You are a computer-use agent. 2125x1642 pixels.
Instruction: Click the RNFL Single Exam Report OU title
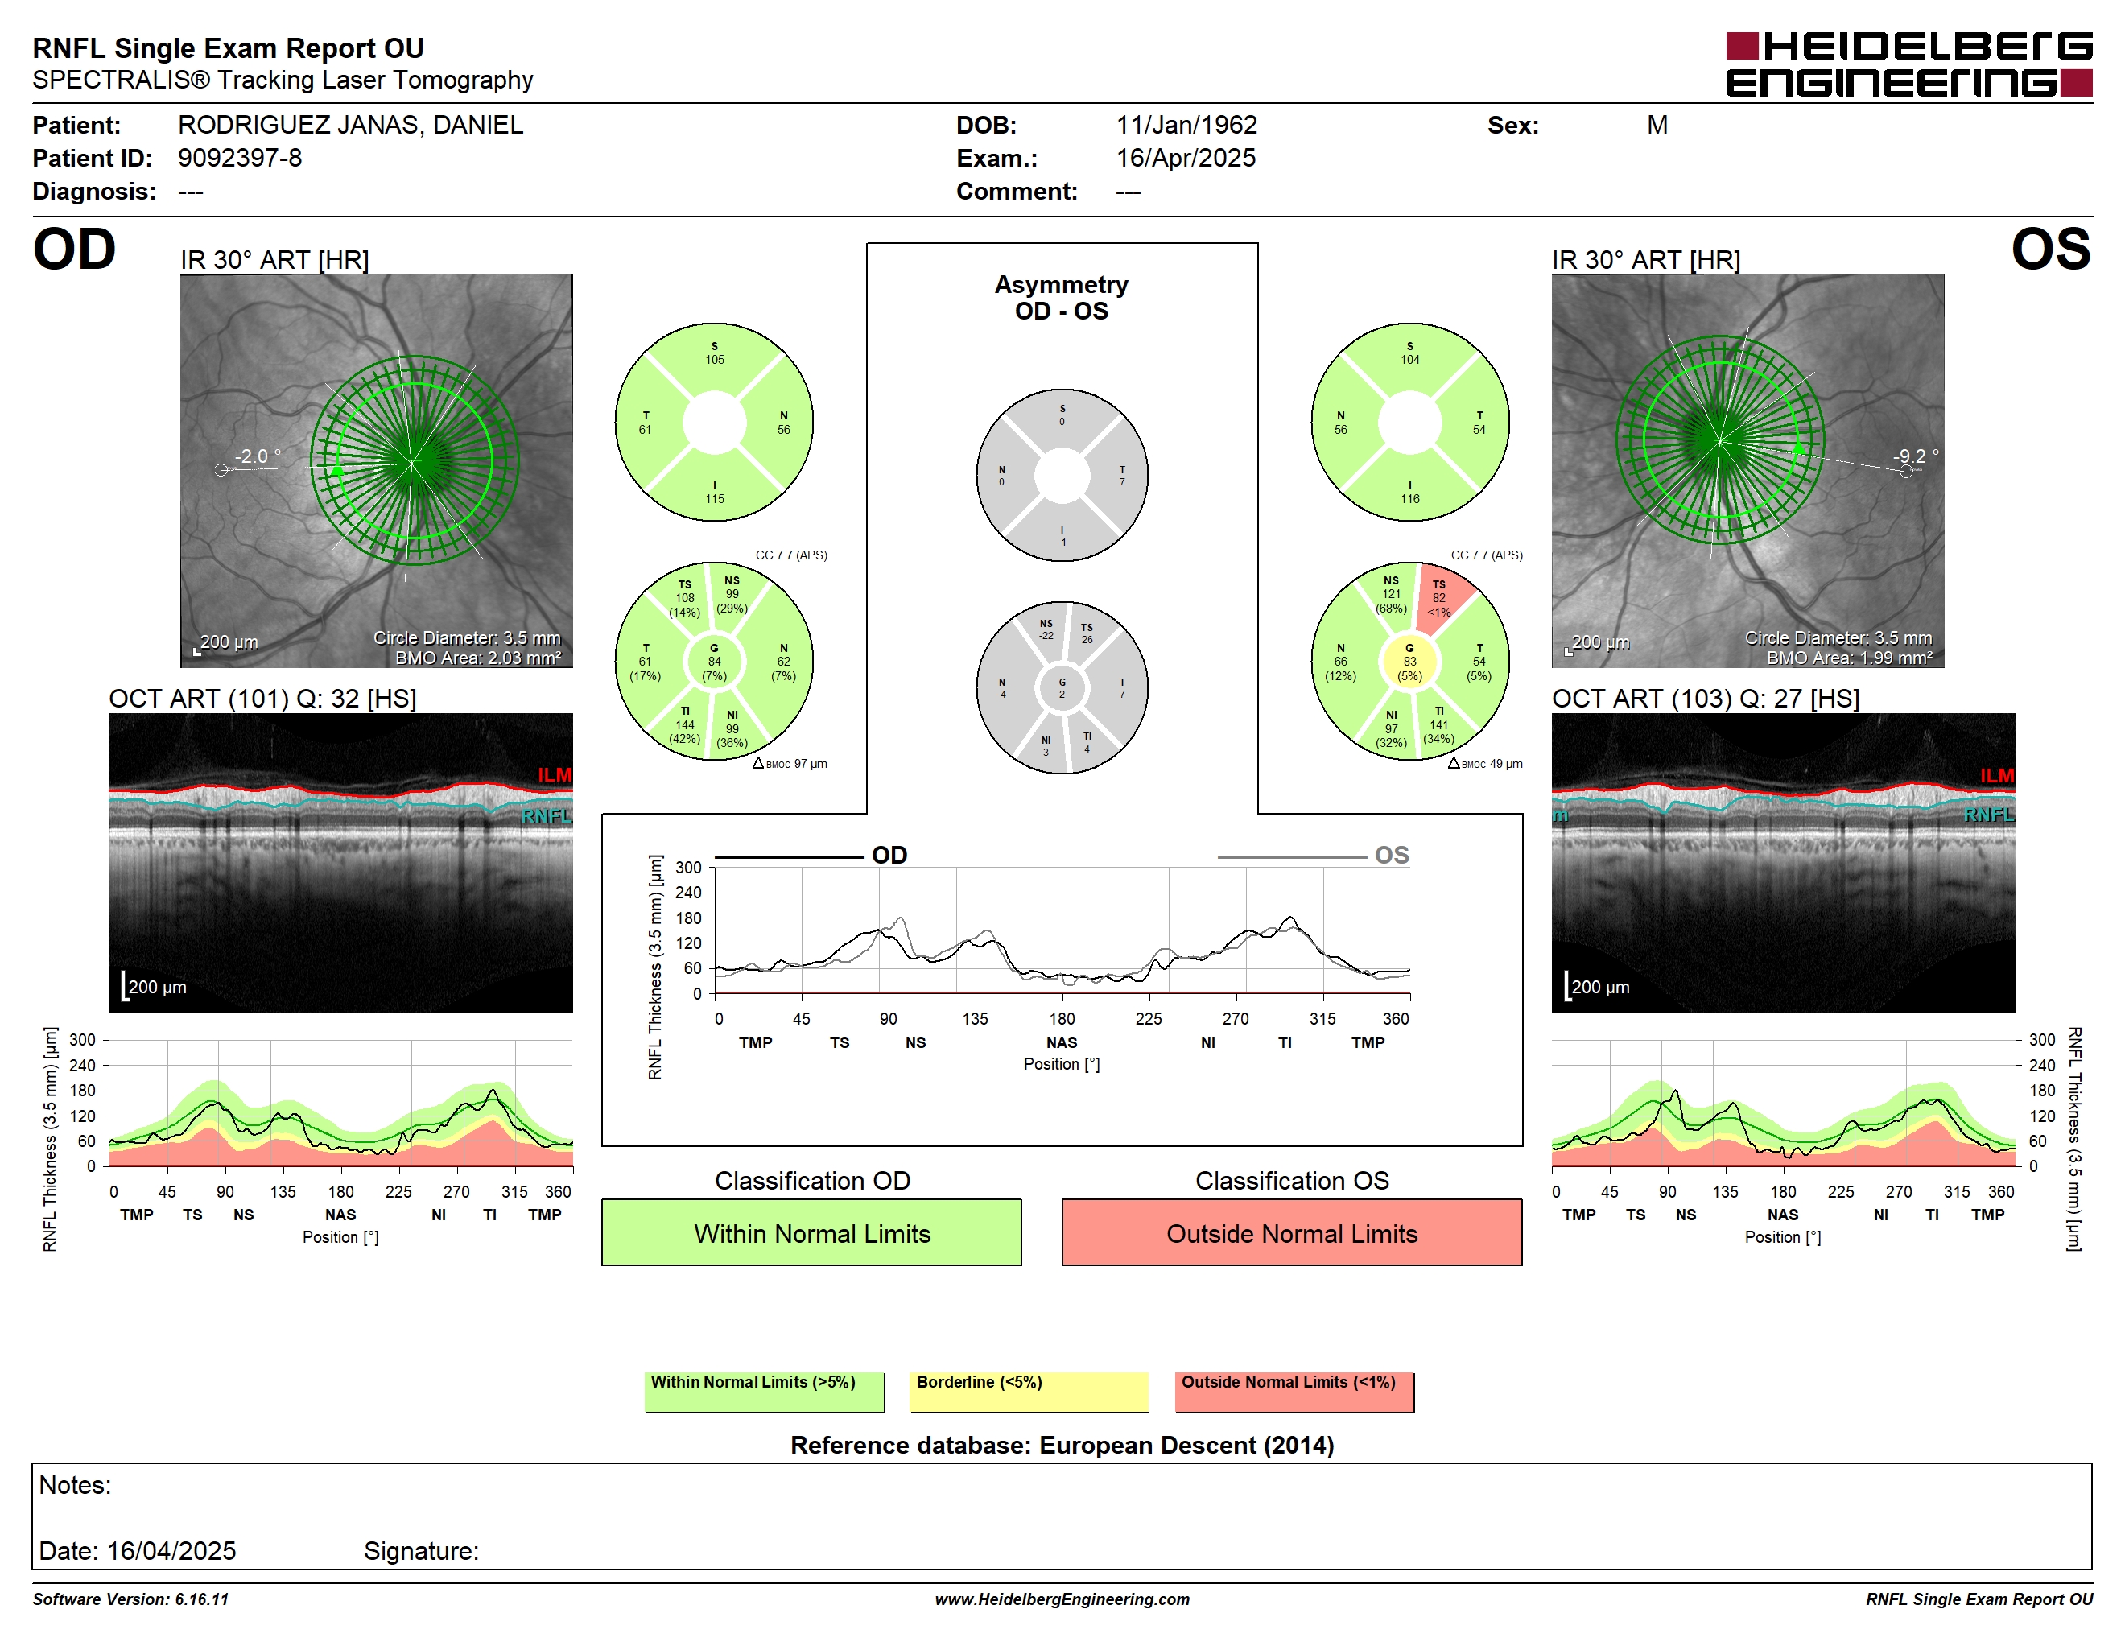coord(228,47)
